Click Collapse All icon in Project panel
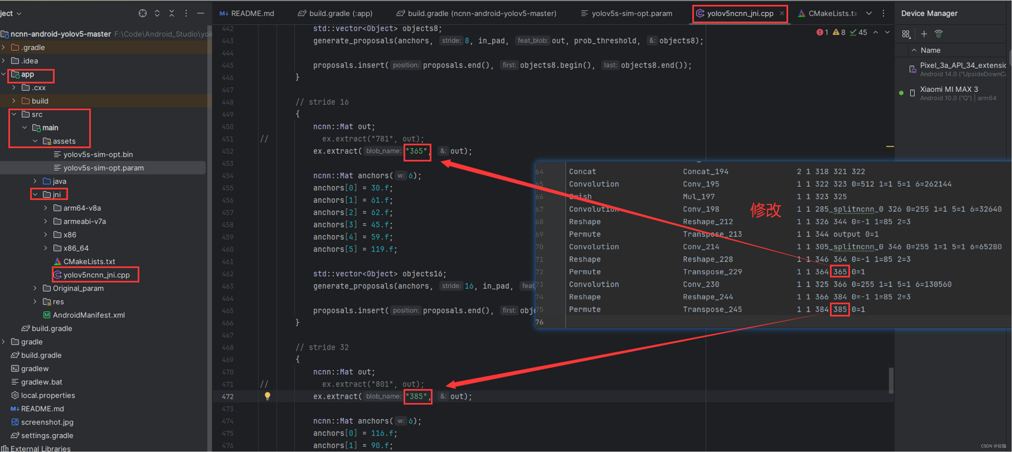This screenshot has height=452, width=1012. coord(172,13)
